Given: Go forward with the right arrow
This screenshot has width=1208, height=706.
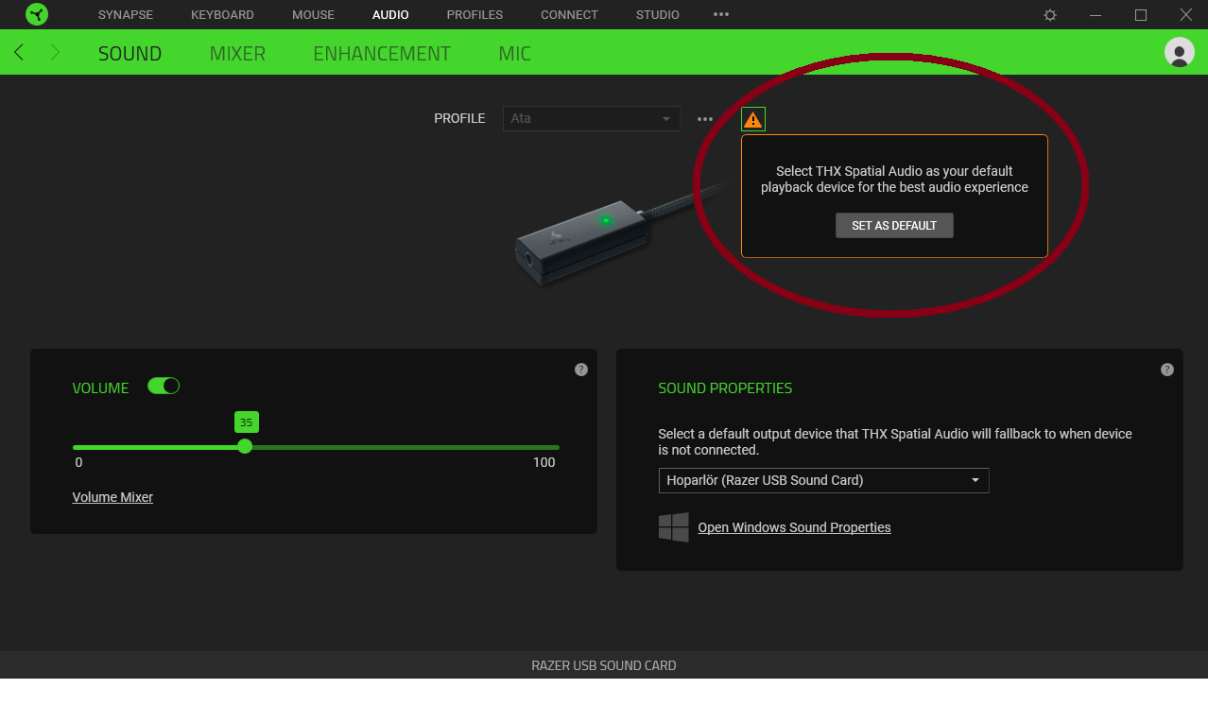Looking at the screenshot, I should (x=55, y=53).
